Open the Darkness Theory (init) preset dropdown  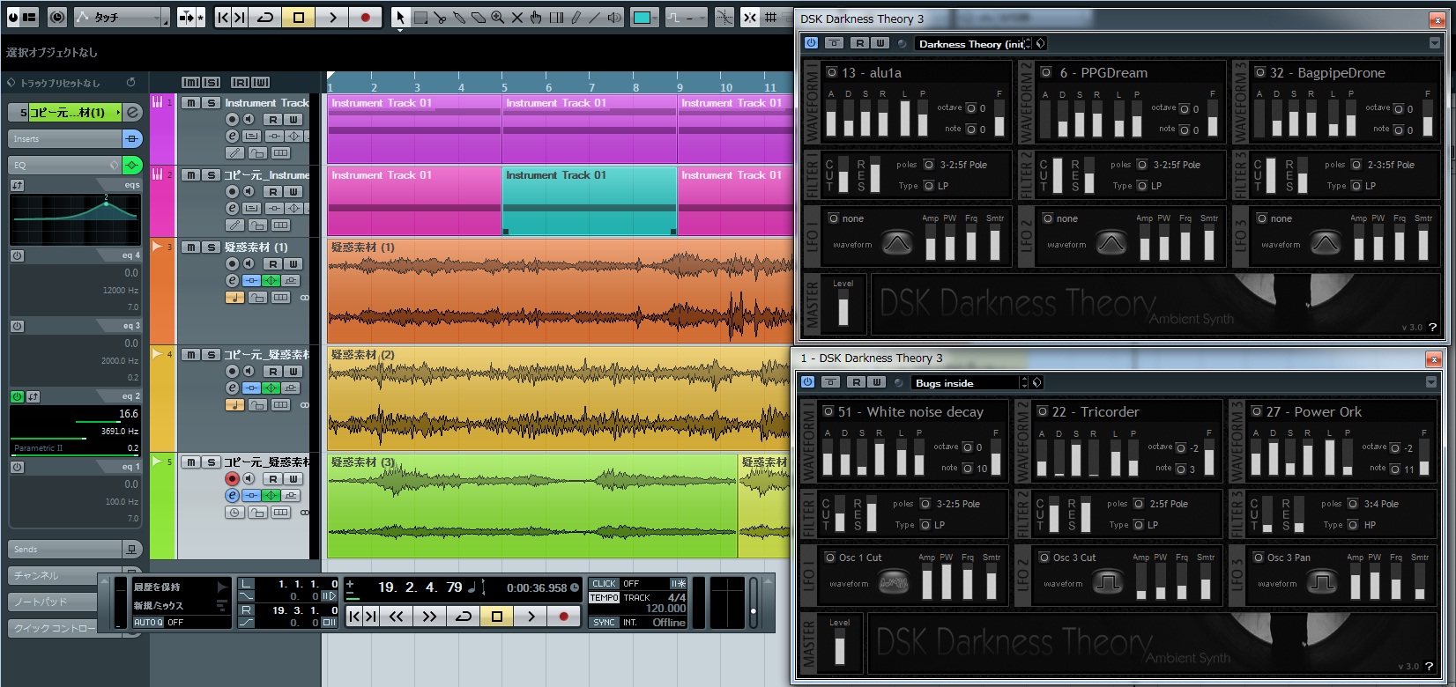click(974, 43)
